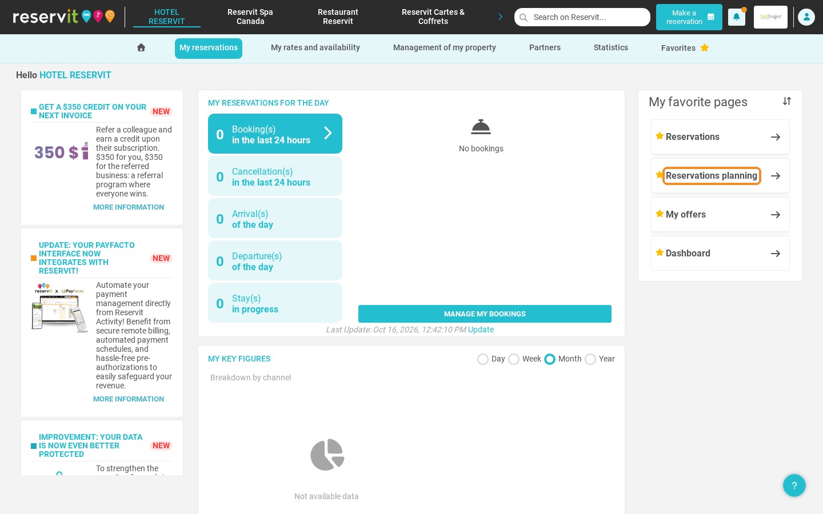Viewport: 823px width, 514px height.
Task: Click the Search on Reservit field
Action: [x=582, y=17]
